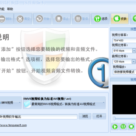Open the www.fengyesoft.com link

click(x=13, y=125)
